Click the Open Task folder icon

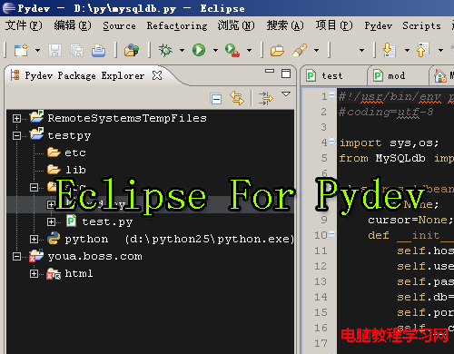pyautogui.click(x=277, y=50)
